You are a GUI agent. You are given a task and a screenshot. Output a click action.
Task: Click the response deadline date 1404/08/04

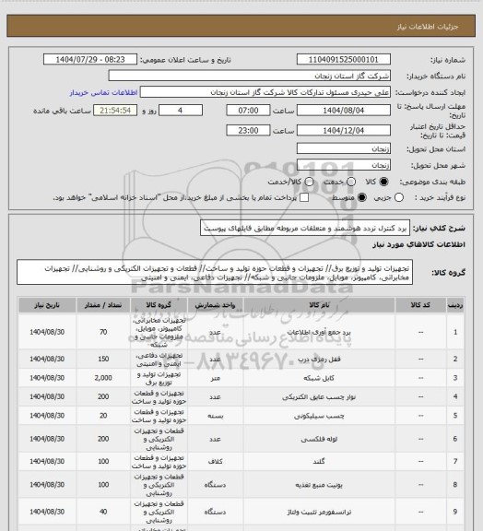pyautogui.click(x=344, y=111)
